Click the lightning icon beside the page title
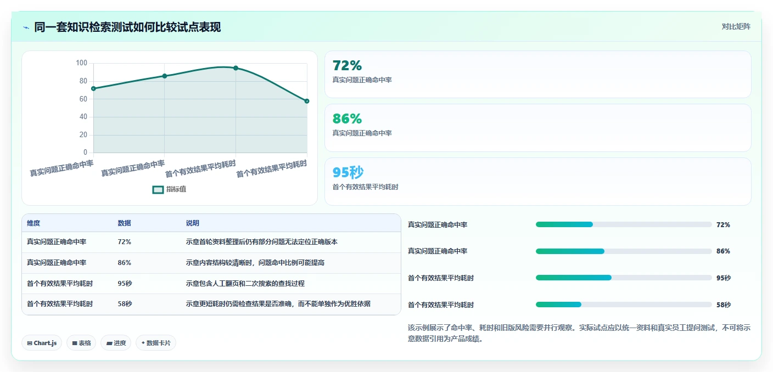 click(x=26, y=27)
